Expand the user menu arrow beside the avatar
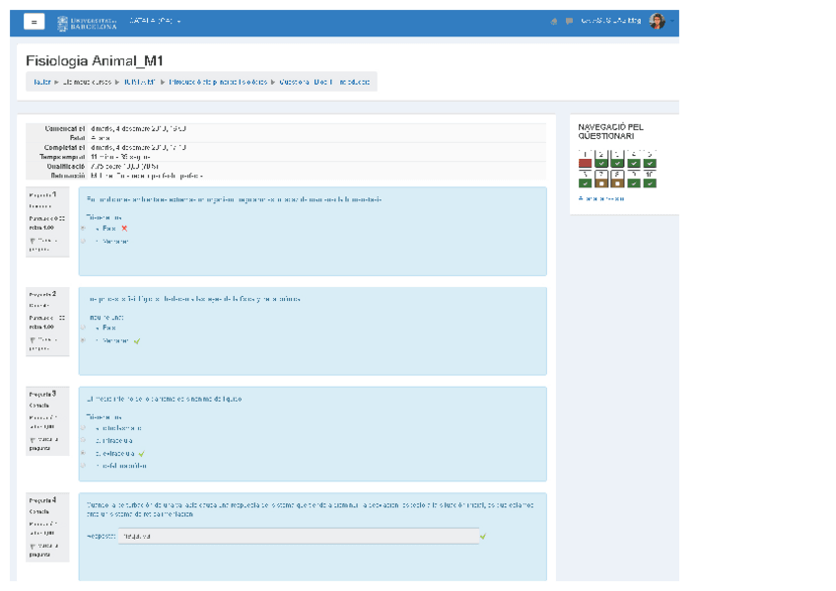Viewport: 836px width, 591px height. tap(672, 22)
